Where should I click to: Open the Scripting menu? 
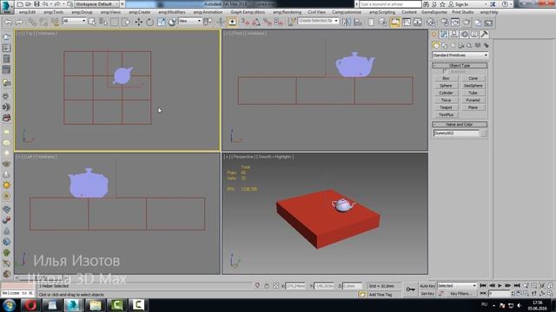tap(382, 12)
